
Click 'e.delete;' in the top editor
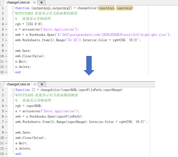[23, 67]
